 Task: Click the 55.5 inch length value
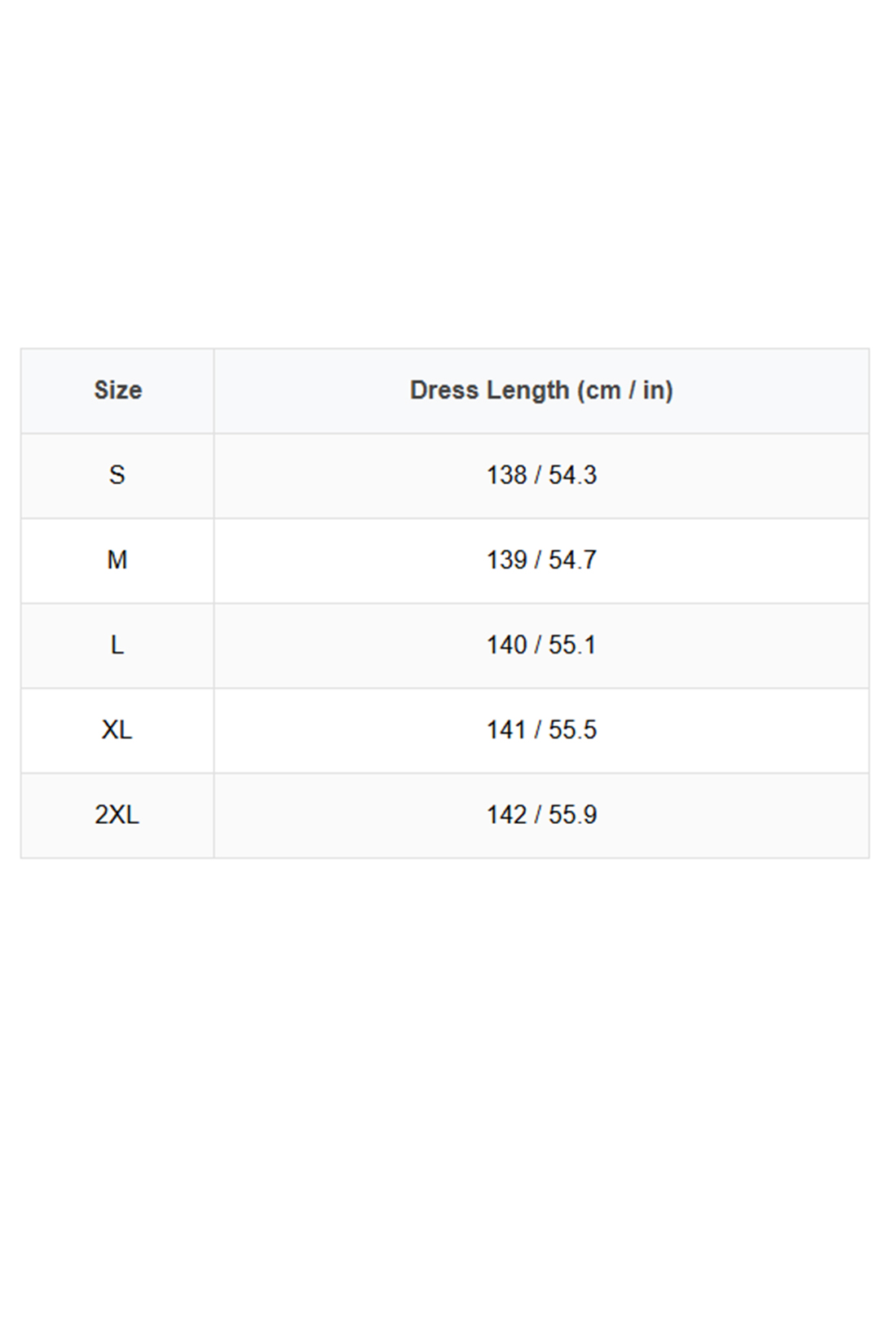(572, 730)
